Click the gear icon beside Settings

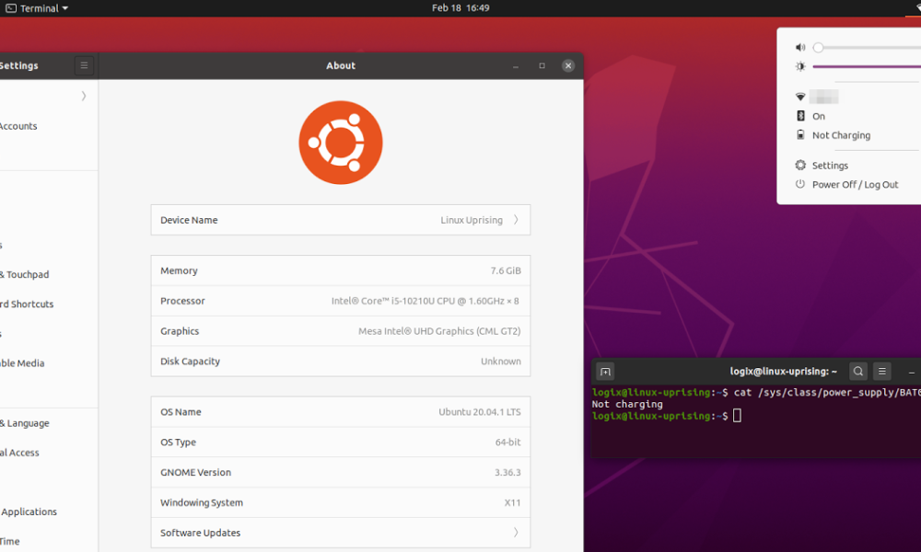(x=800, y=165)
